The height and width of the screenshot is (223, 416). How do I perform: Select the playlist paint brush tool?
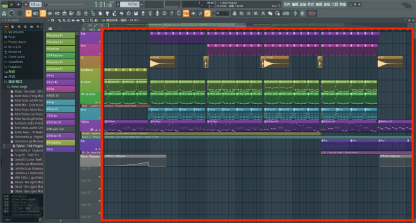point(64,20)
